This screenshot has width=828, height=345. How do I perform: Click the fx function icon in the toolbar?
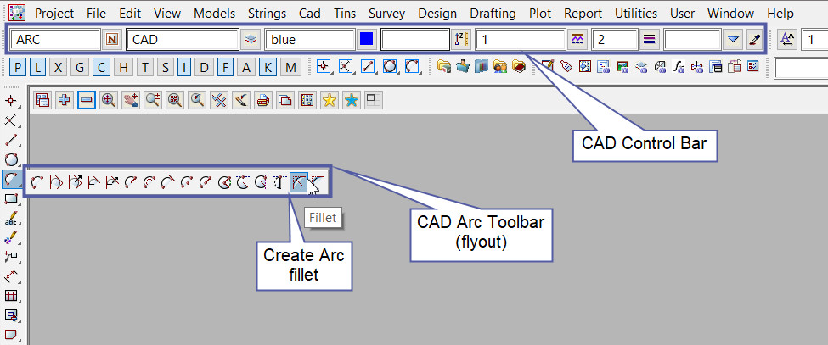click(678, 67)
